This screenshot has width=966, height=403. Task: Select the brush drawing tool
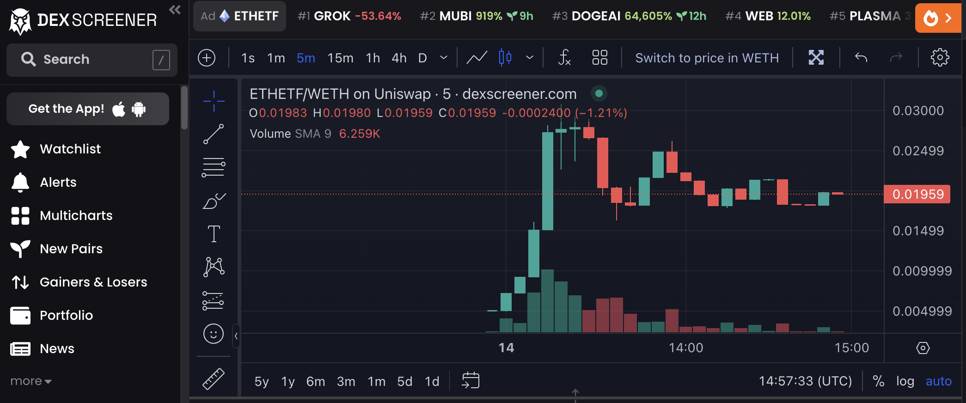click(x=214, y=201)
